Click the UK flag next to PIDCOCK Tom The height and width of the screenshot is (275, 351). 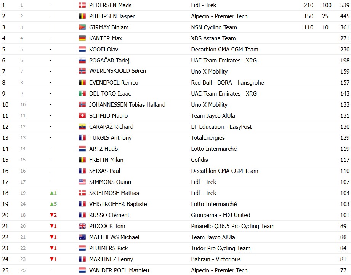[82, 226]
